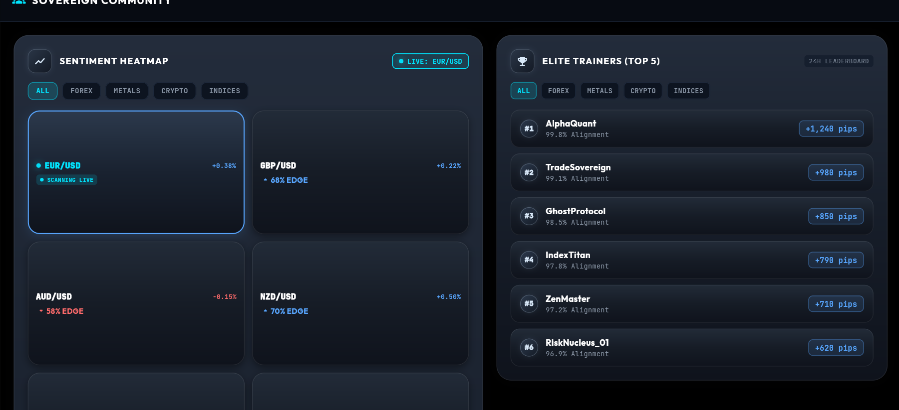Click the SCANNING LIVE tag
The width and height of the screenshot is (899, 410).
click(67, 180)
